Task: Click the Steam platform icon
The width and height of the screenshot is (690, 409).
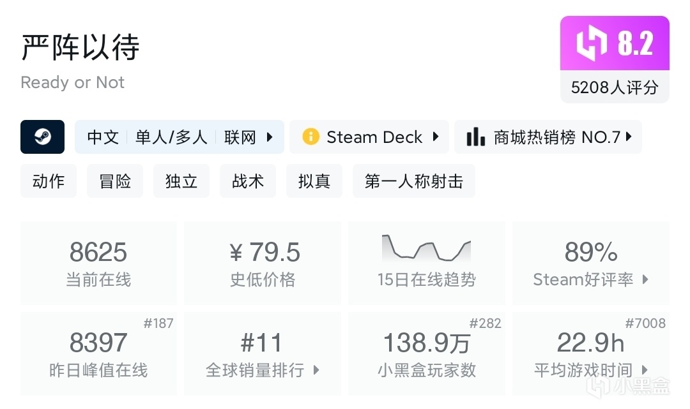Action: [x=42, y=137]
